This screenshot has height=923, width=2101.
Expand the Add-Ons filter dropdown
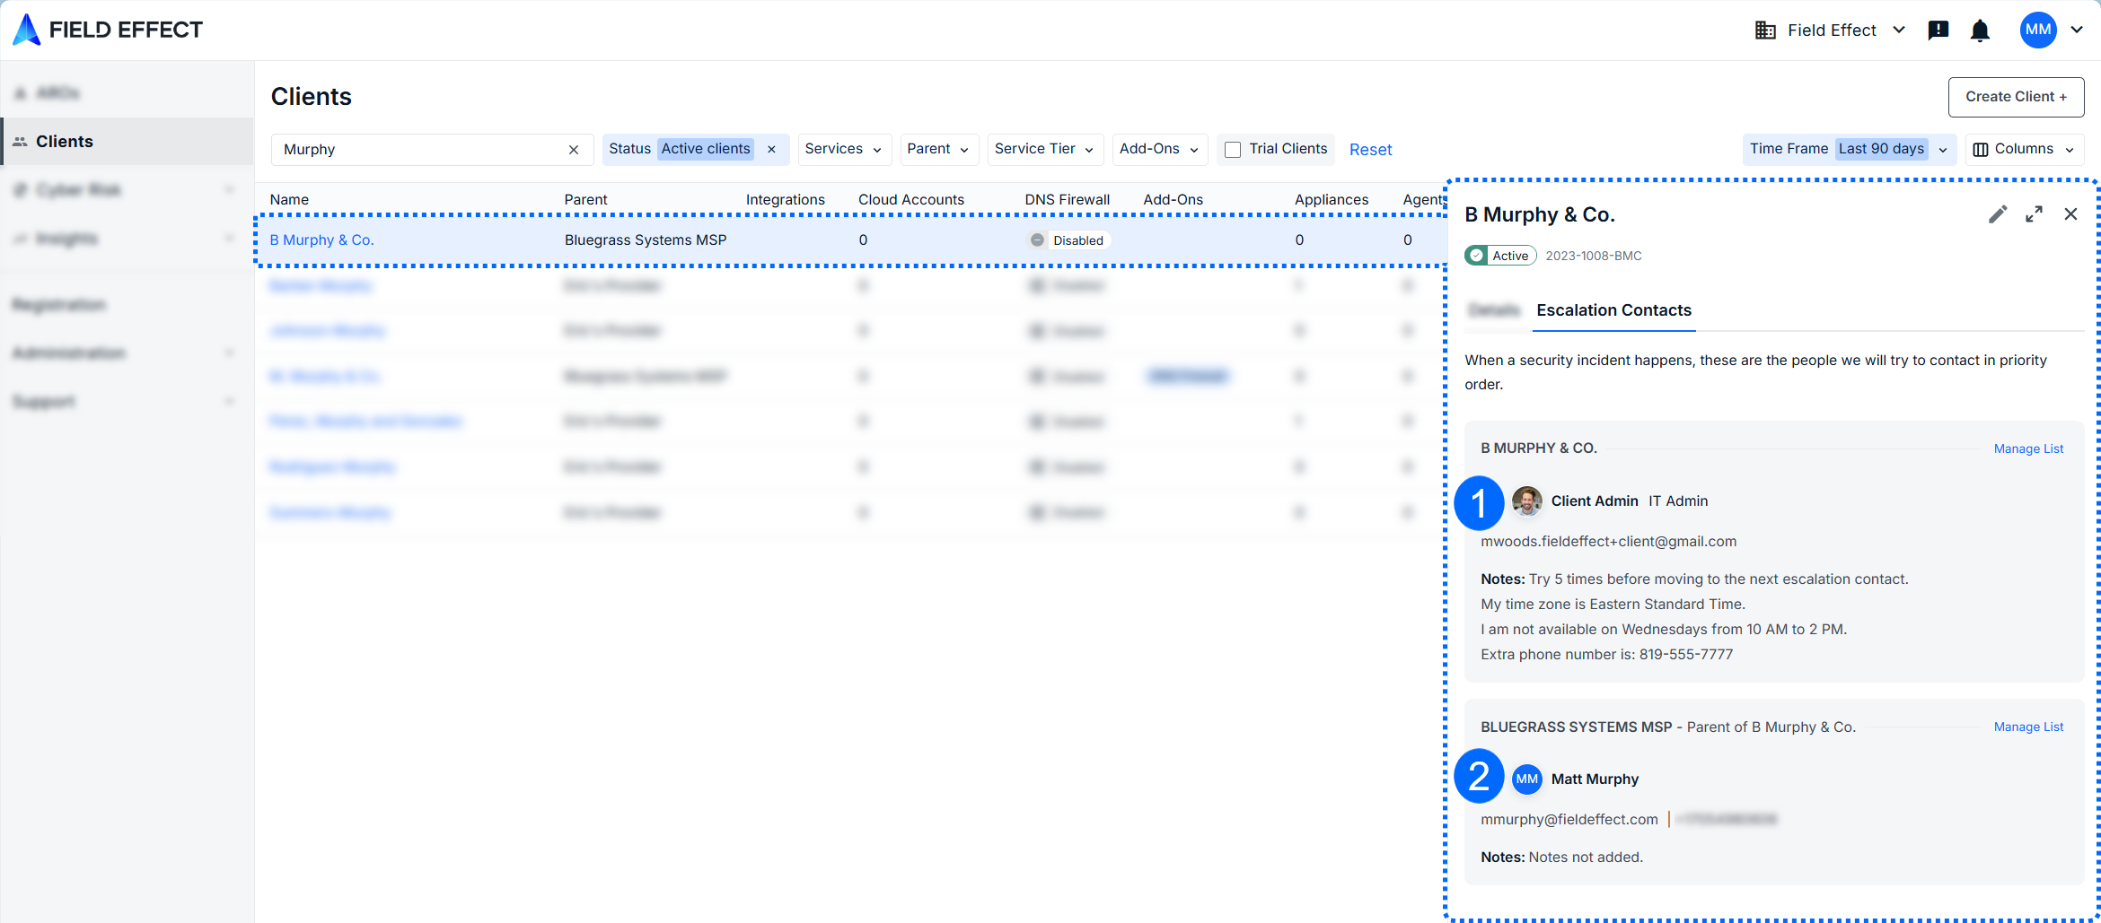(1159, 149)
